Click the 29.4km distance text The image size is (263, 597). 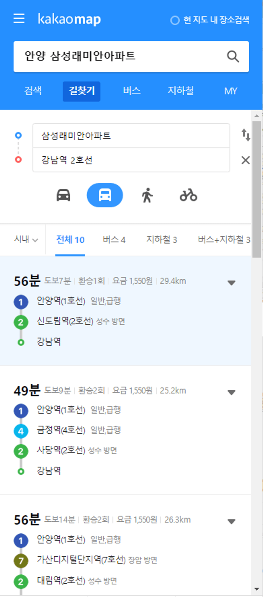(173, 281)
